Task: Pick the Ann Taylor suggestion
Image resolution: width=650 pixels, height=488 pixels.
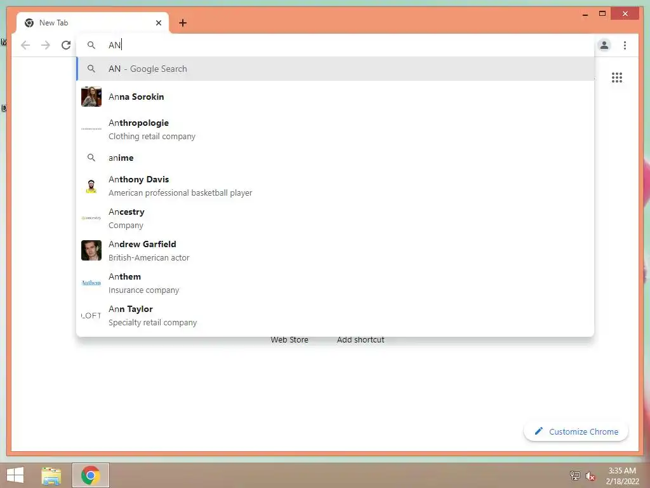Action: (x=335, y=315)
